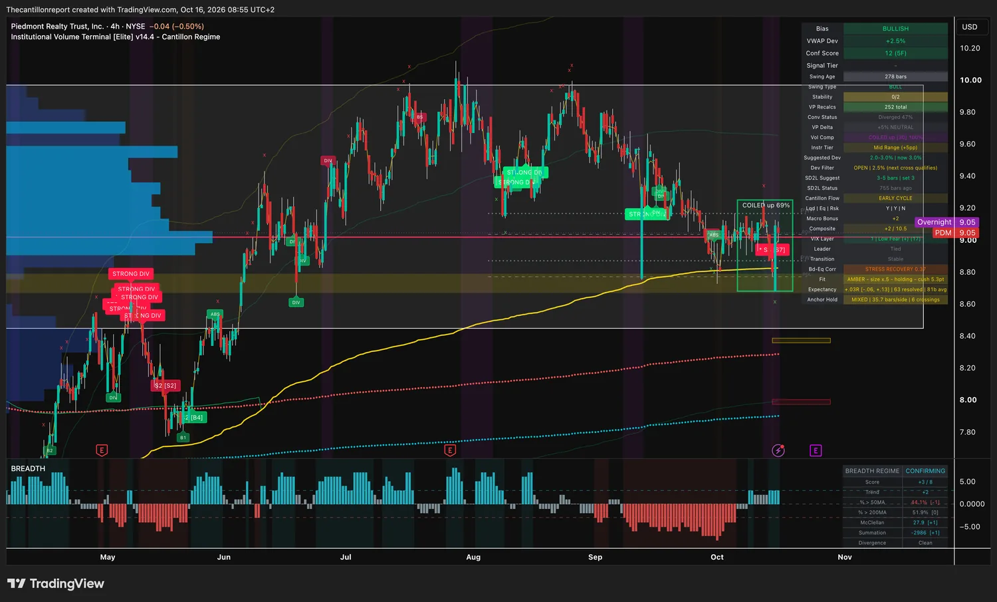The image size is (997, 602).
Task: Select the green B2 buy signal label
Action: [x=49, y=450]
